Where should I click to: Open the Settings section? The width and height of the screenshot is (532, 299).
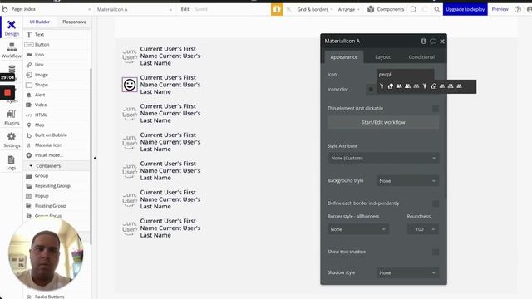tap(12, 140)
